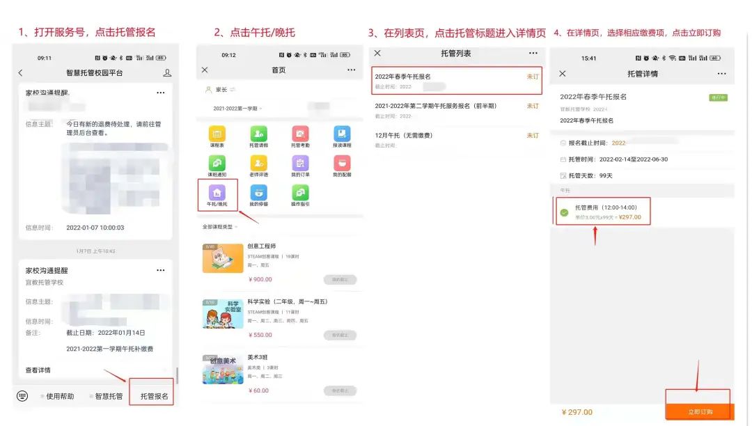The width and height of the screenshot is (752, 426).
Task: Expand the 全部课程类型 filter dropdown
Action: tap(220, 227)
